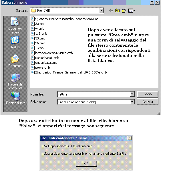
Task: Go to Desktop in places bar
Action: [x=15, y=42]
